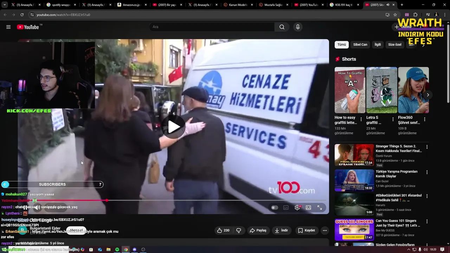Bookmark this page with the star icon
This screenshot has height=253, width=450.
click(395, 15)
